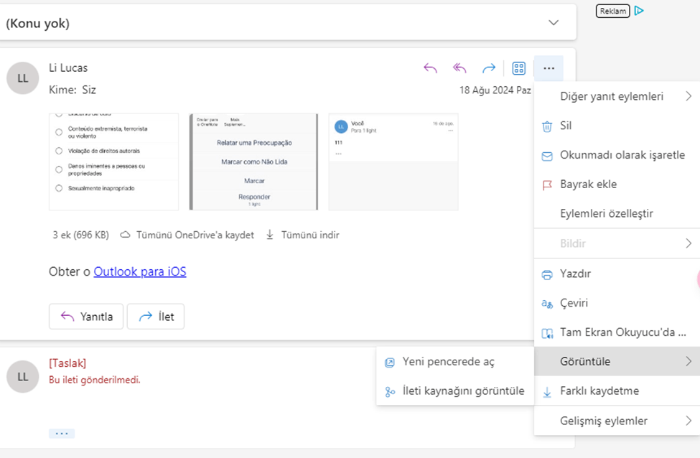
Task: Click the Reply arrow icon in header
Action: [x=430, y=68]
